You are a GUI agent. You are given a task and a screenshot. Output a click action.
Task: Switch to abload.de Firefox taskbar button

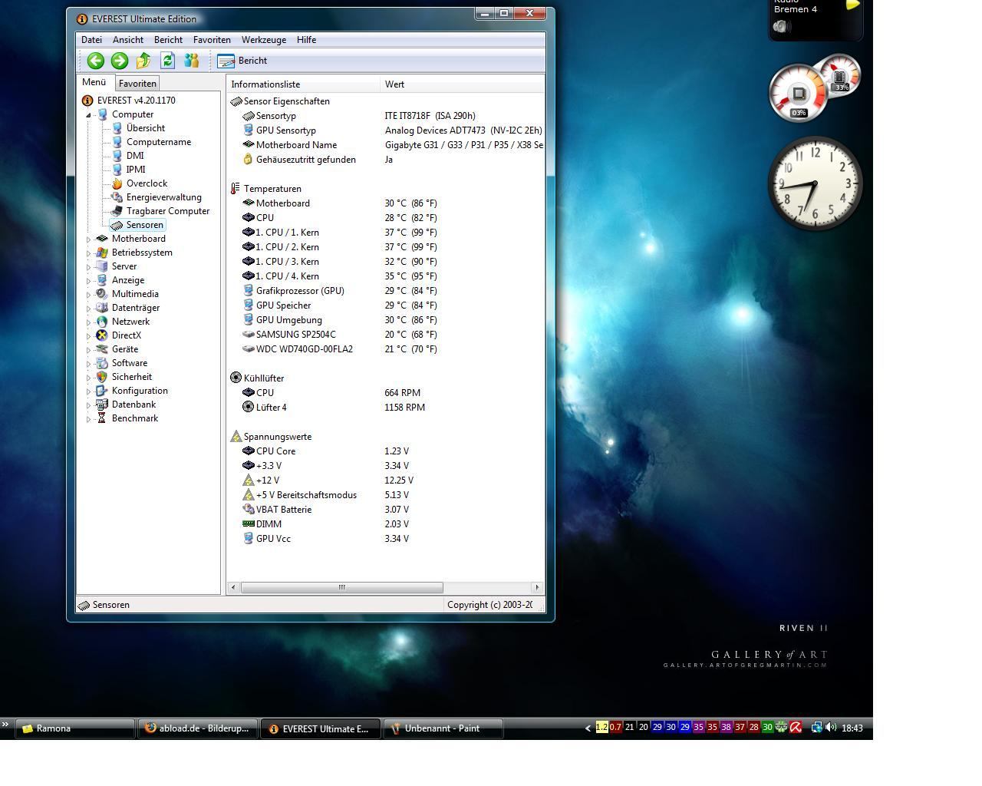197,728
